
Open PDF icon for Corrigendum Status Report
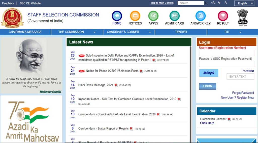point(131,129)
